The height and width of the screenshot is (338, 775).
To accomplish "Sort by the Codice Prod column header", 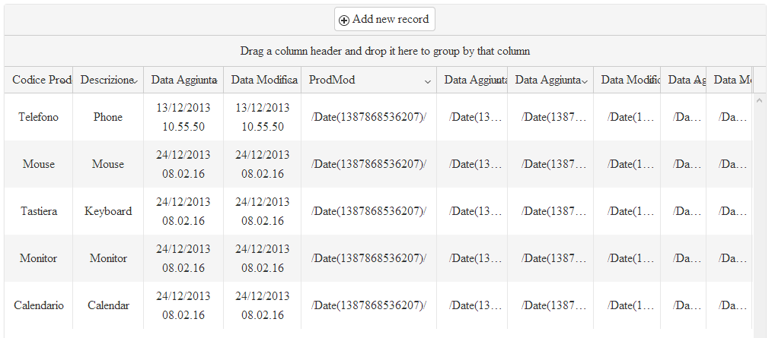I will click(38, 80).
